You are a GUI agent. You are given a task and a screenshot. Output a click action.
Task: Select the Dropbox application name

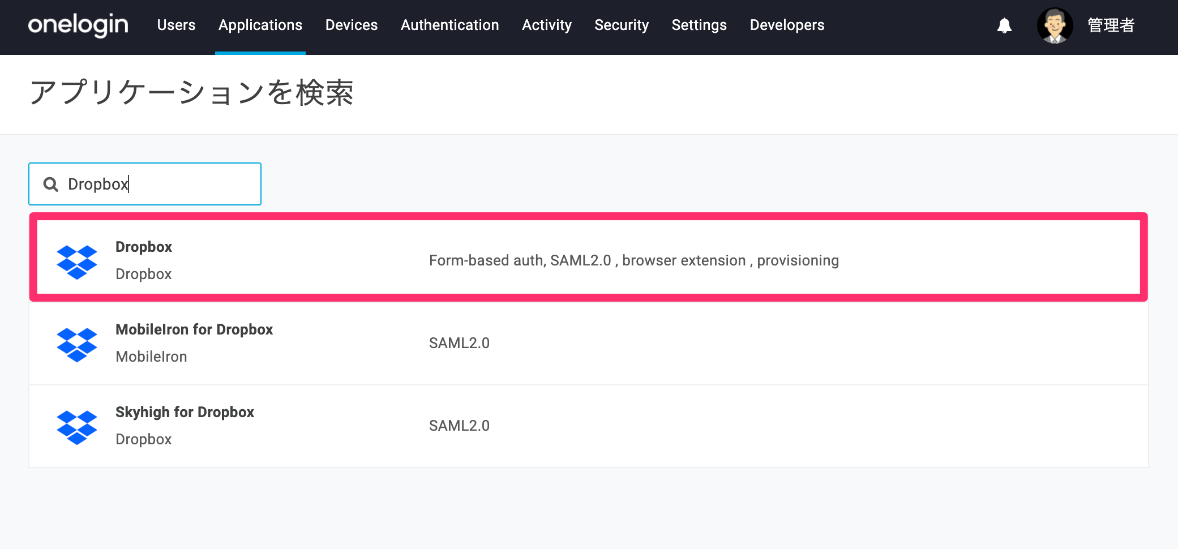click(144, 247)
